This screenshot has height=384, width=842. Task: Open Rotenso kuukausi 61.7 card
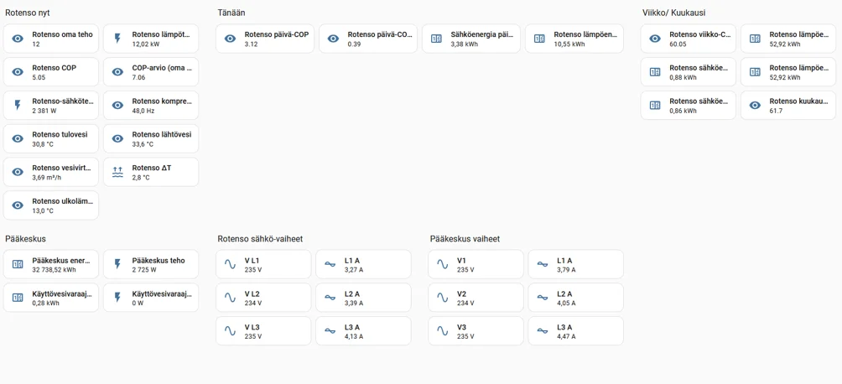click(789, 106)
